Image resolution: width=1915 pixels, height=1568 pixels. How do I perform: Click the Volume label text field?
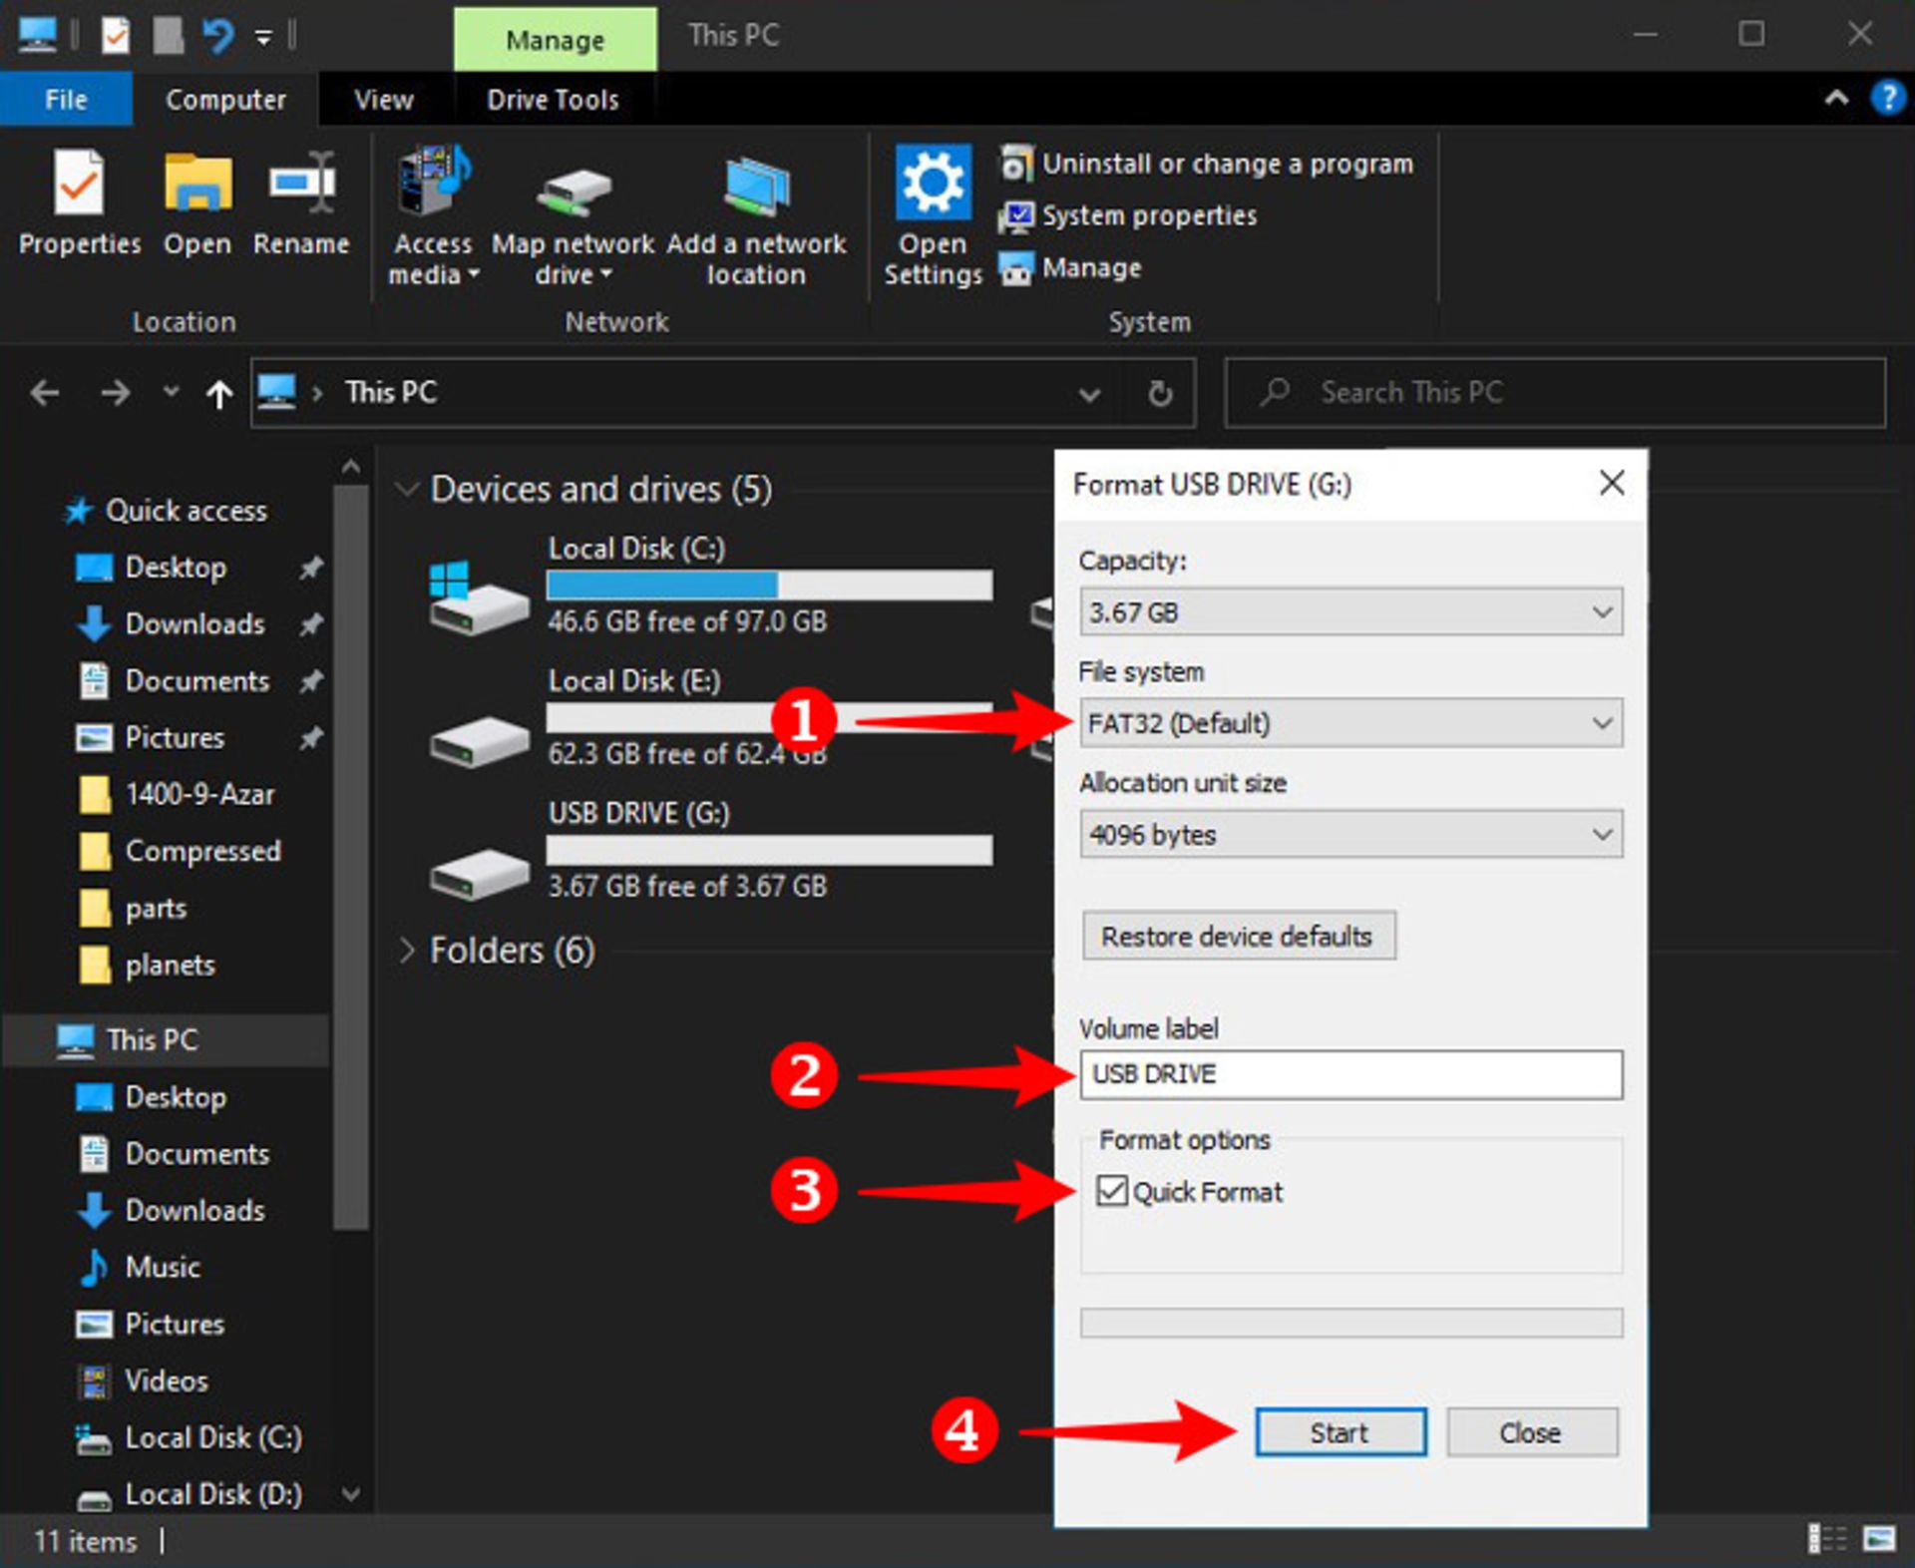pyautogui.click(x=1350, y=1074)
